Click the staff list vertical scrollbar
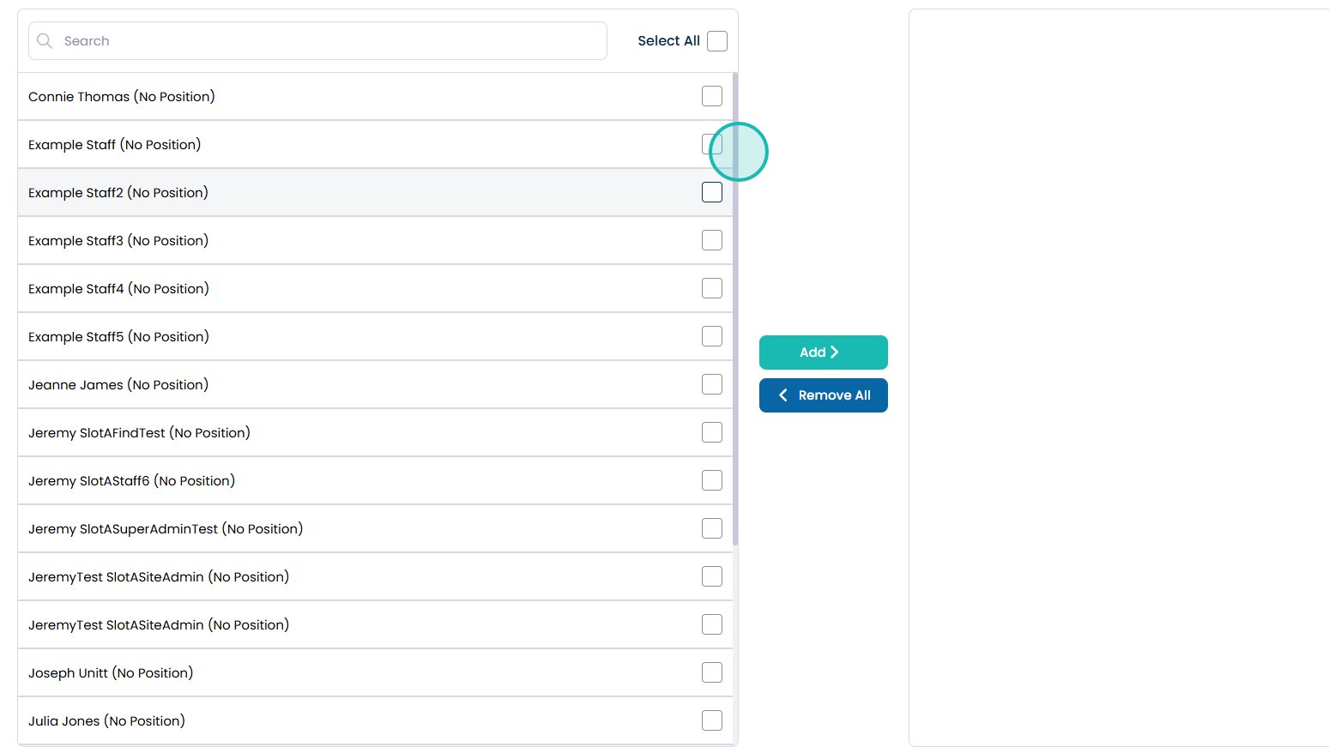Image resolution: width=1329 pixels, height=747 pixels. (x=735, y=309)
